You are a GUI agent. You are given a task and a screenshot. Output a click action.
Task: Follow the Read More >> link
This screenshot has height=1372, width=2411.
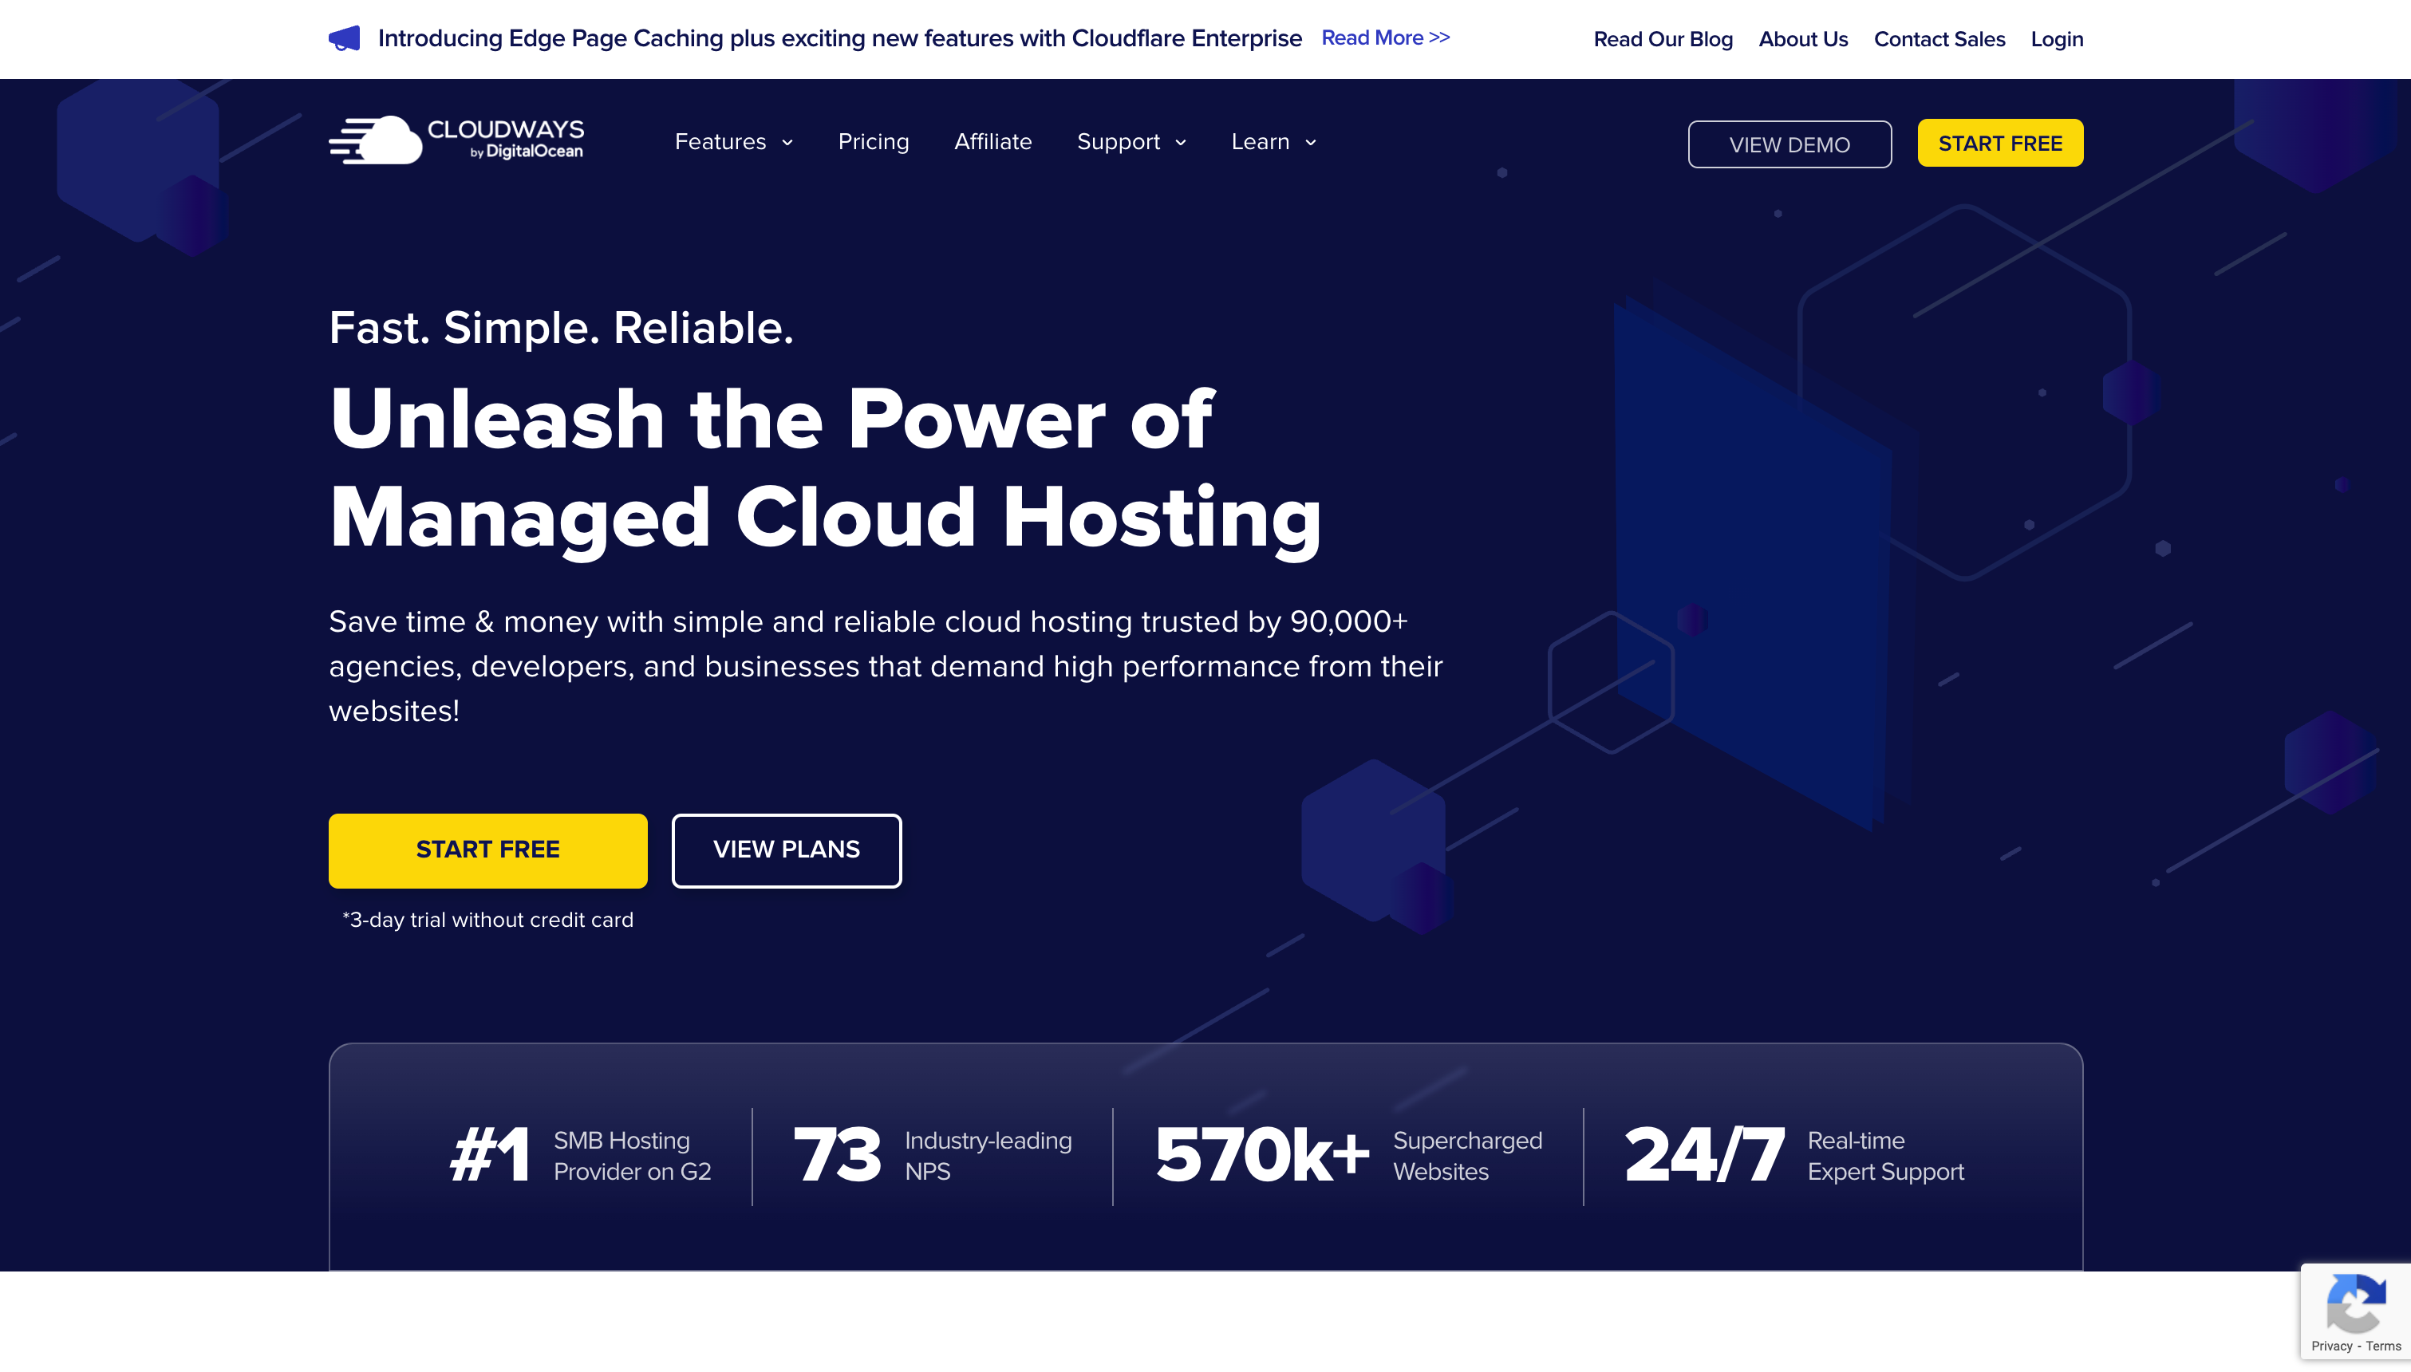coord(1385,37)
